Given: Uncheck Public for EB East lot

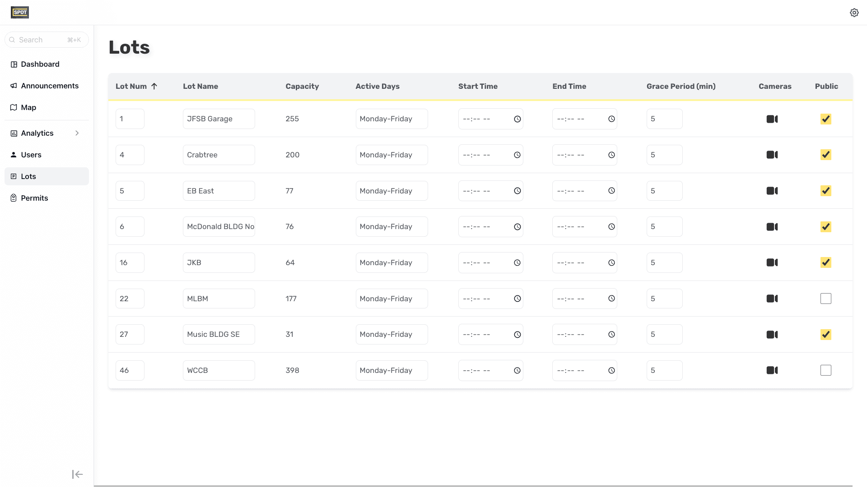Looking at the screenshot, I should point(825,191).
